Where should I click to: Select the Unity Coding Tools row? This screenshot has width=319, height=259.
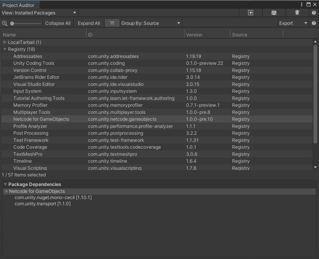pyautogui.click(x=157, y=63)
